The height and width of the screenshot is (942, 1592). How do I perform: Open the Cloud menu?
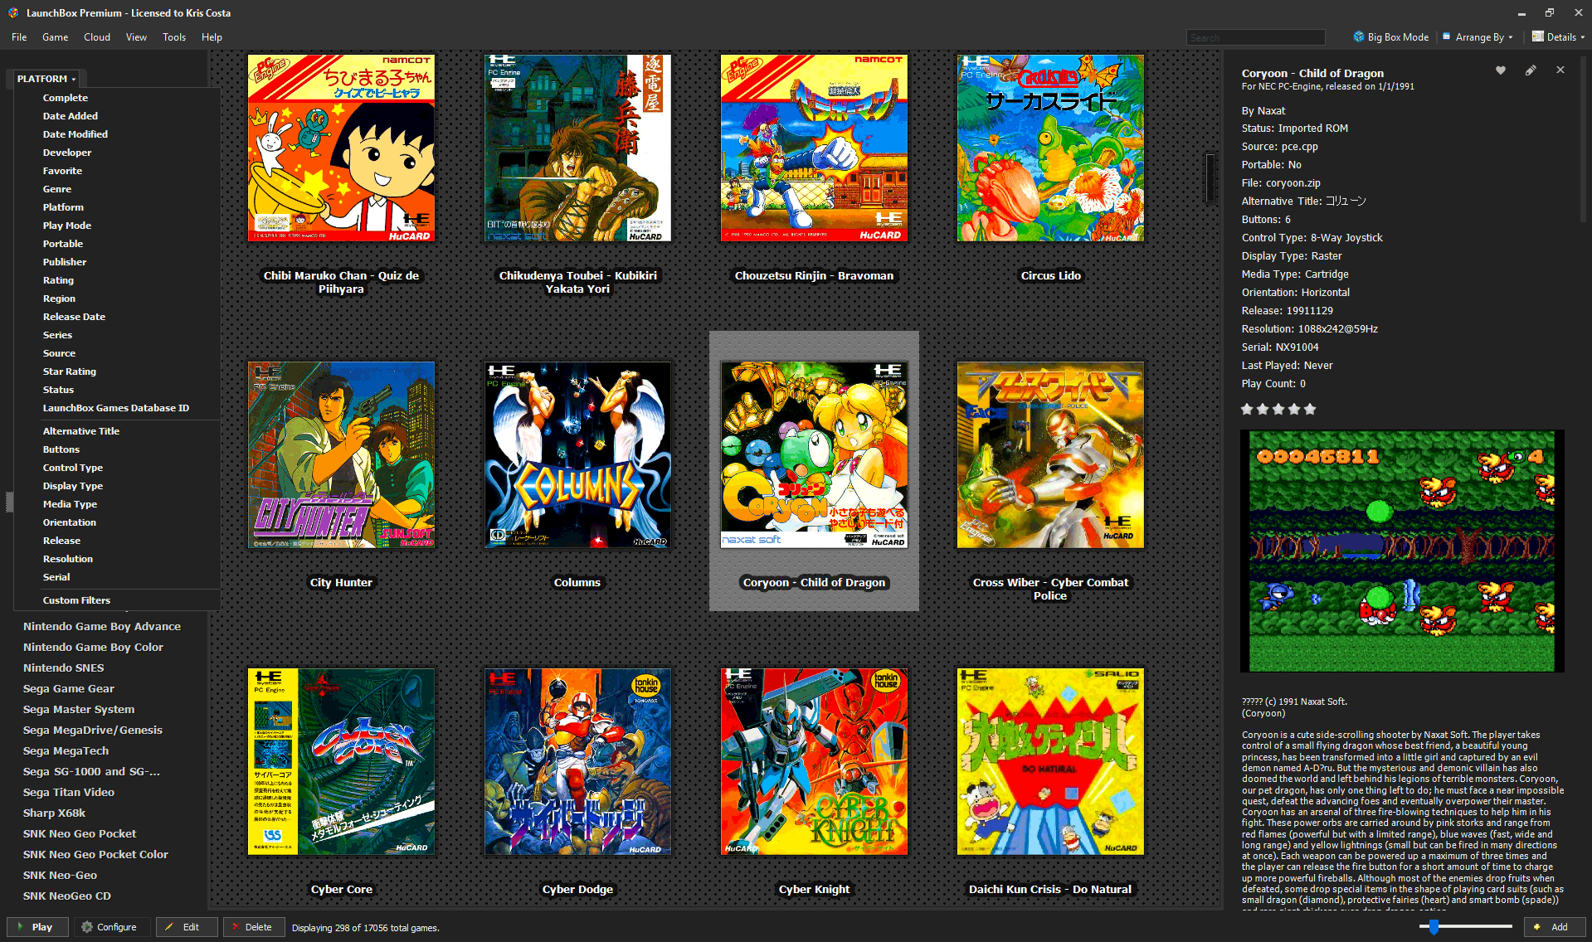pyautogui.click(x=97, y=37)
